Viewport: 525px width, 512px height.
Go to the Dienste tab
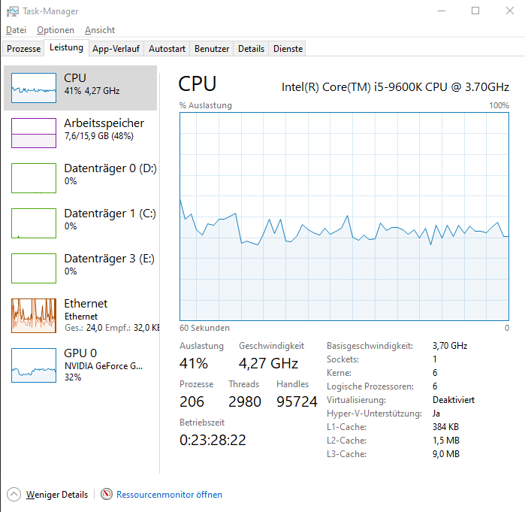coord(288,49)
